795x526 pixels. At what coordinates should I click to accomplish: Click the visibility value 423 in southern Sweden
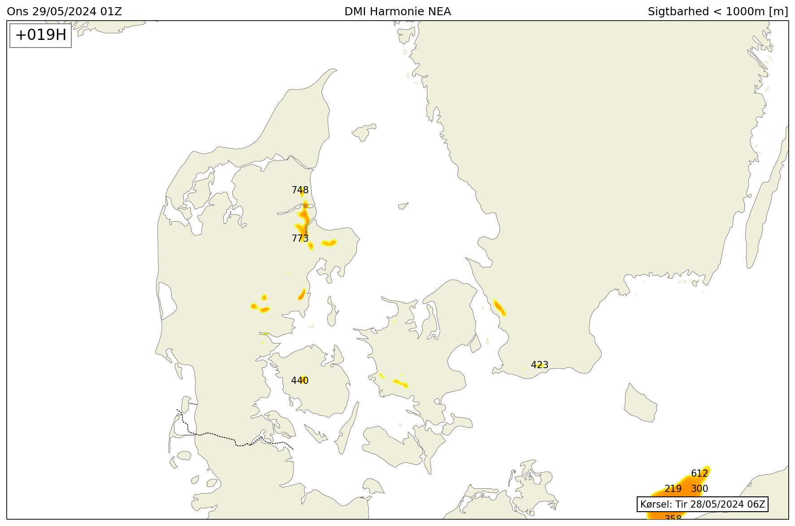539,365
